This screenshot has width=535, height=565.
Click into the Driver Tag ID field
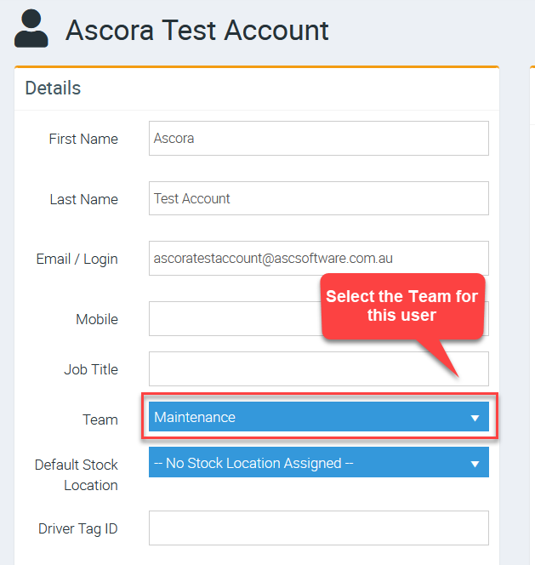tap(318, 528)
